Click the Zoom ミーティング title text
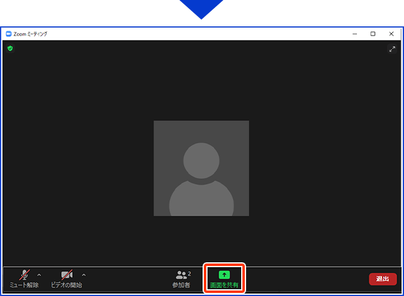This screenshot has height=296, width=404. (x=30, y=34)
